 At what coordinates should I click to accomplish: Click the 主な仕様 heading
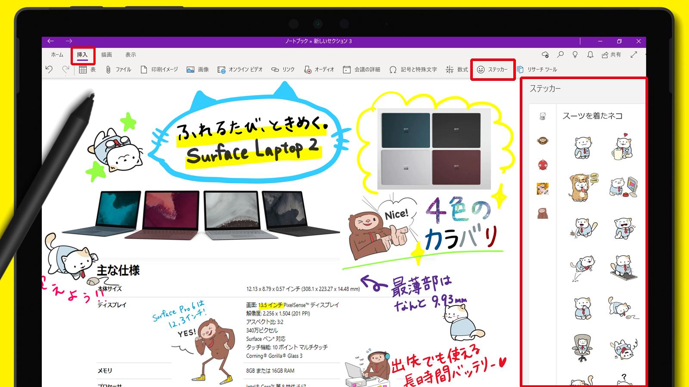[x=118, y=270]
